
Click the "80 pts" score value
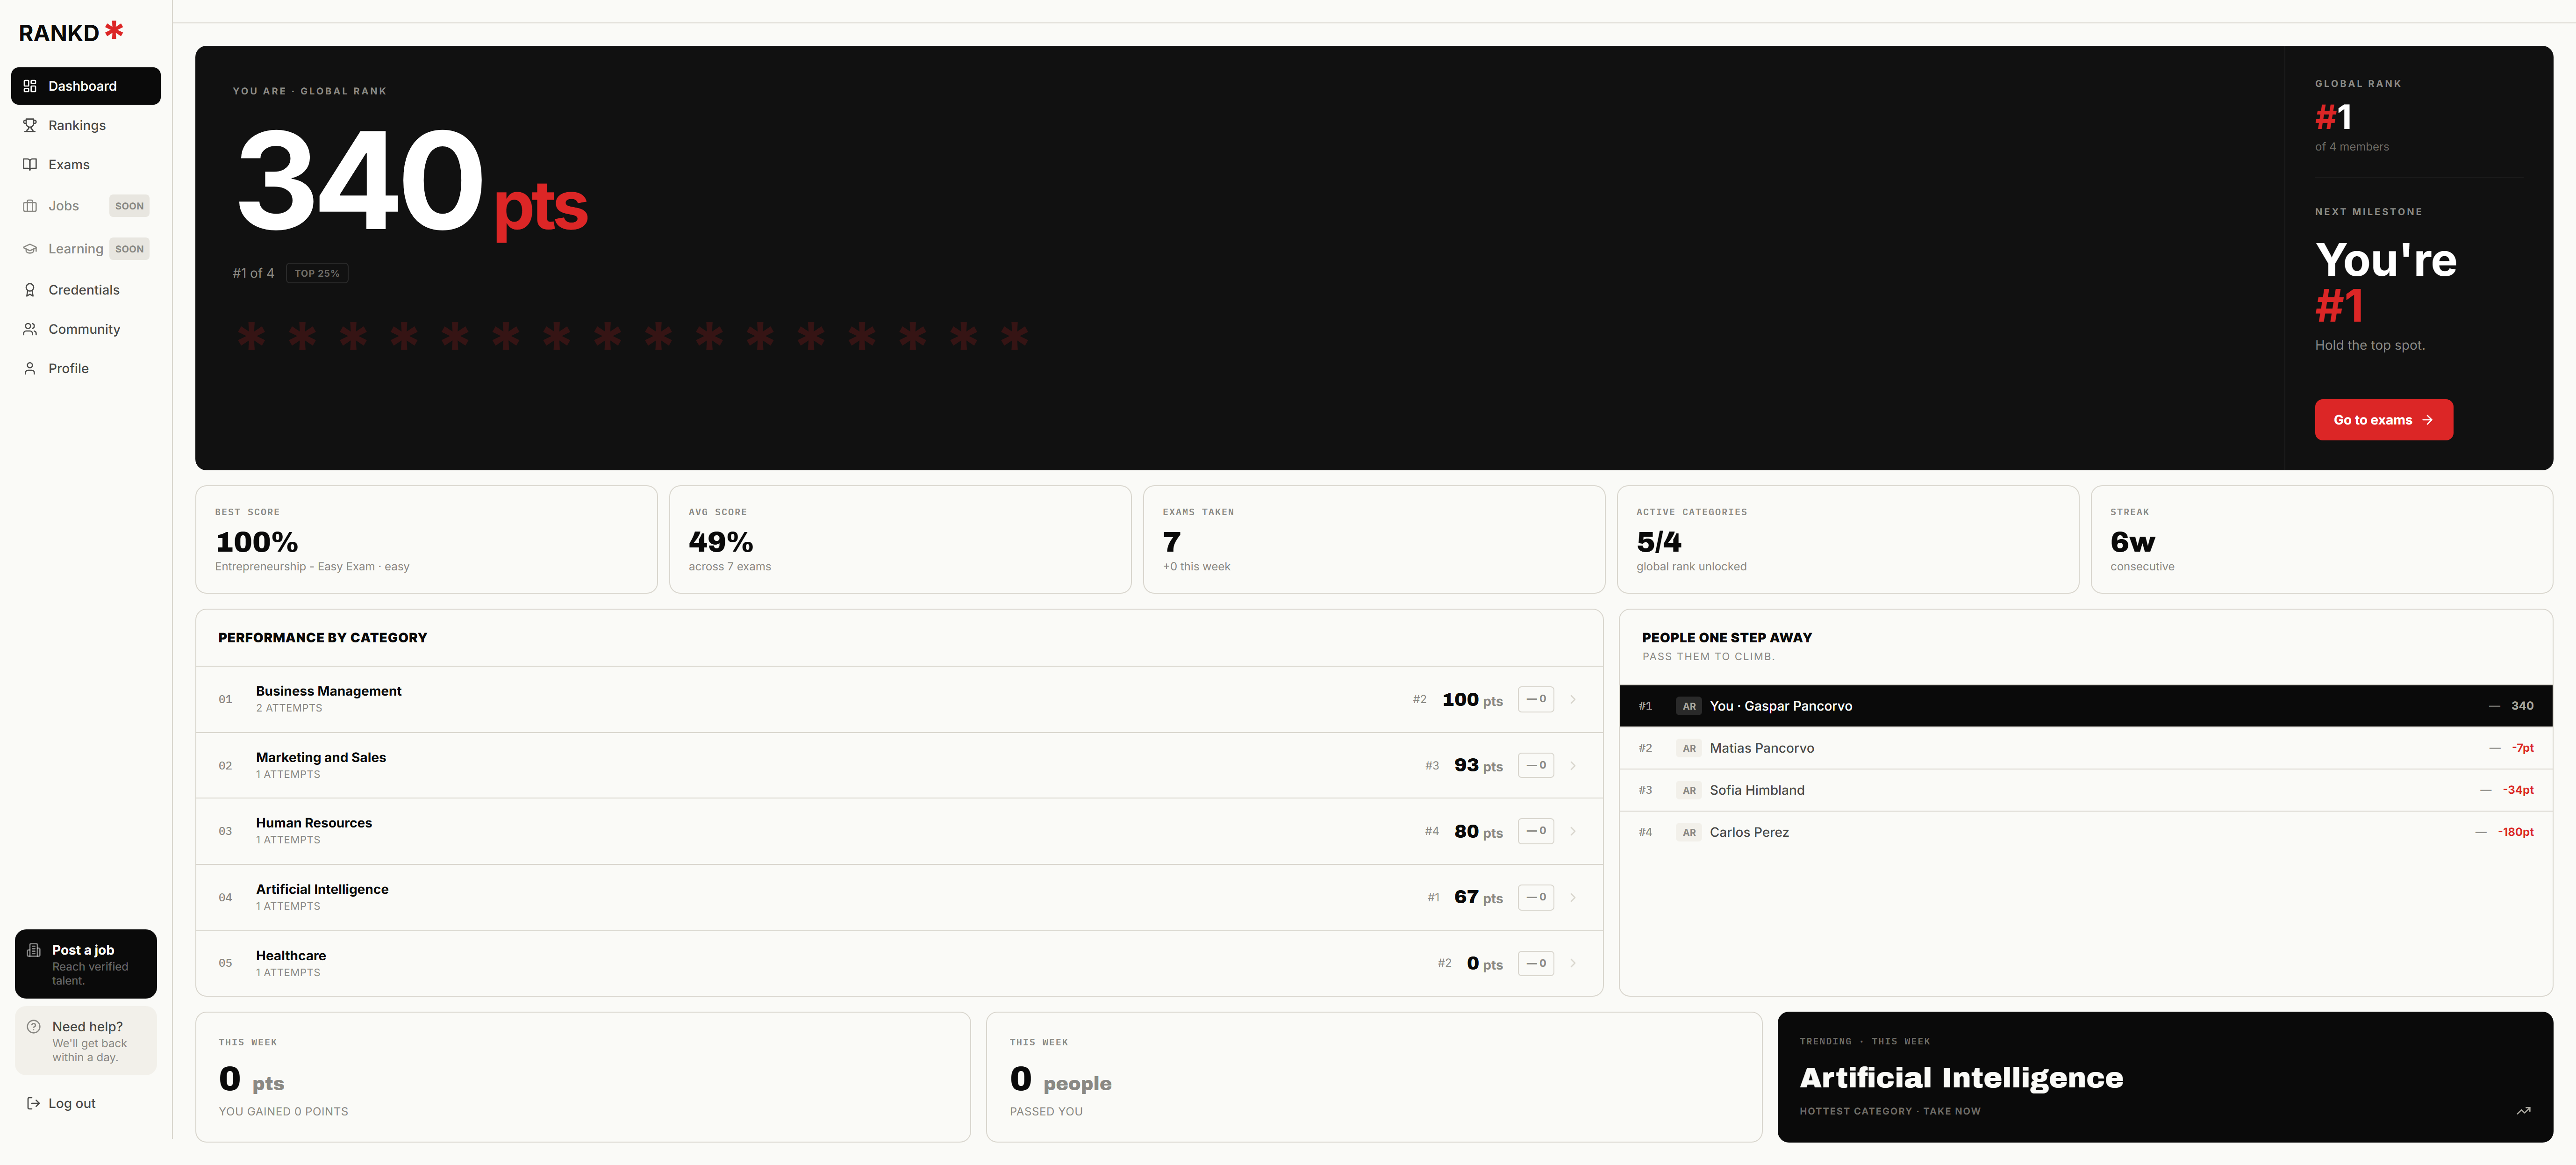pos(1478,832)
